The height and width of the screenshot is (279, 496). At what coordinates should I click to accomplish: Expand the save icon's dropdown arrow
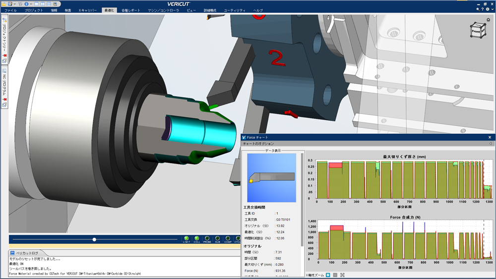pos(14,4)
